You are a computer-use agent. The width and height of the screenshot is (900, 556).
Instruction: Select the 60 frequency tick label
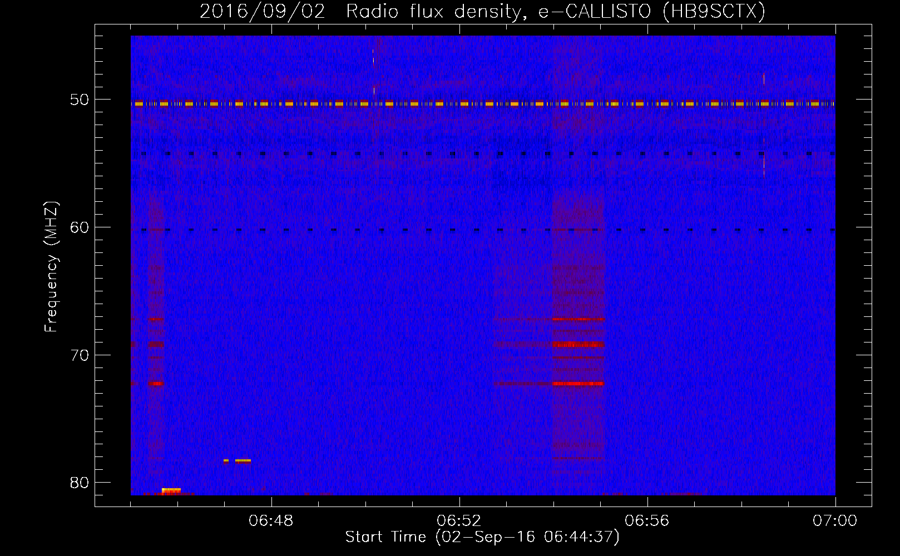click(80, 227)
